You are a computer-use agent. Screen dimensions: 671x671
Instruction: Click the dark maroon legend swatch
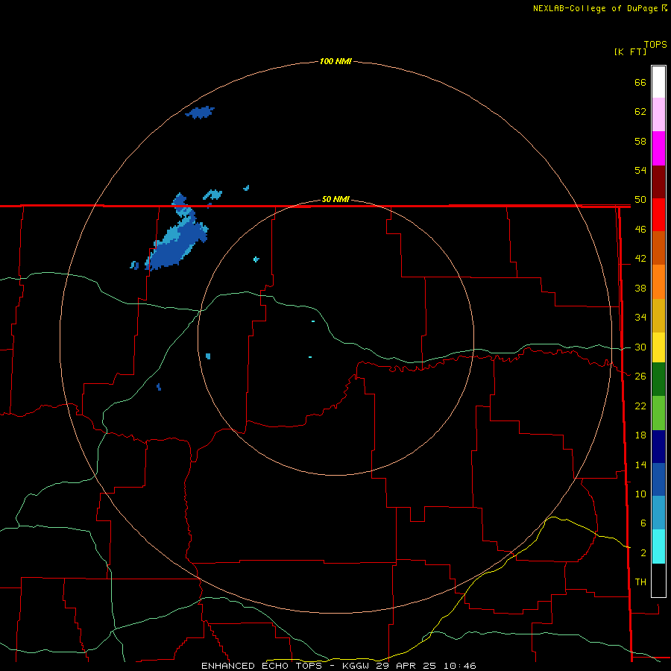(658, 182)
